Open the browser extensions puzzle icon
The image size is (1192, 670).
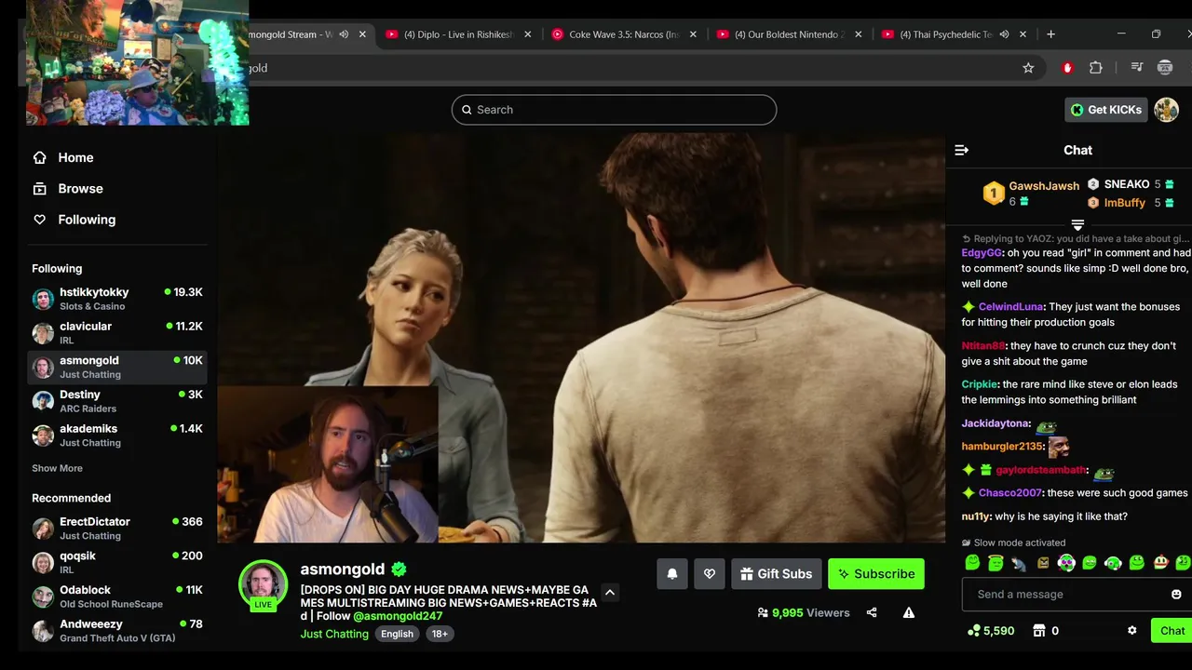coord(1096,68)
